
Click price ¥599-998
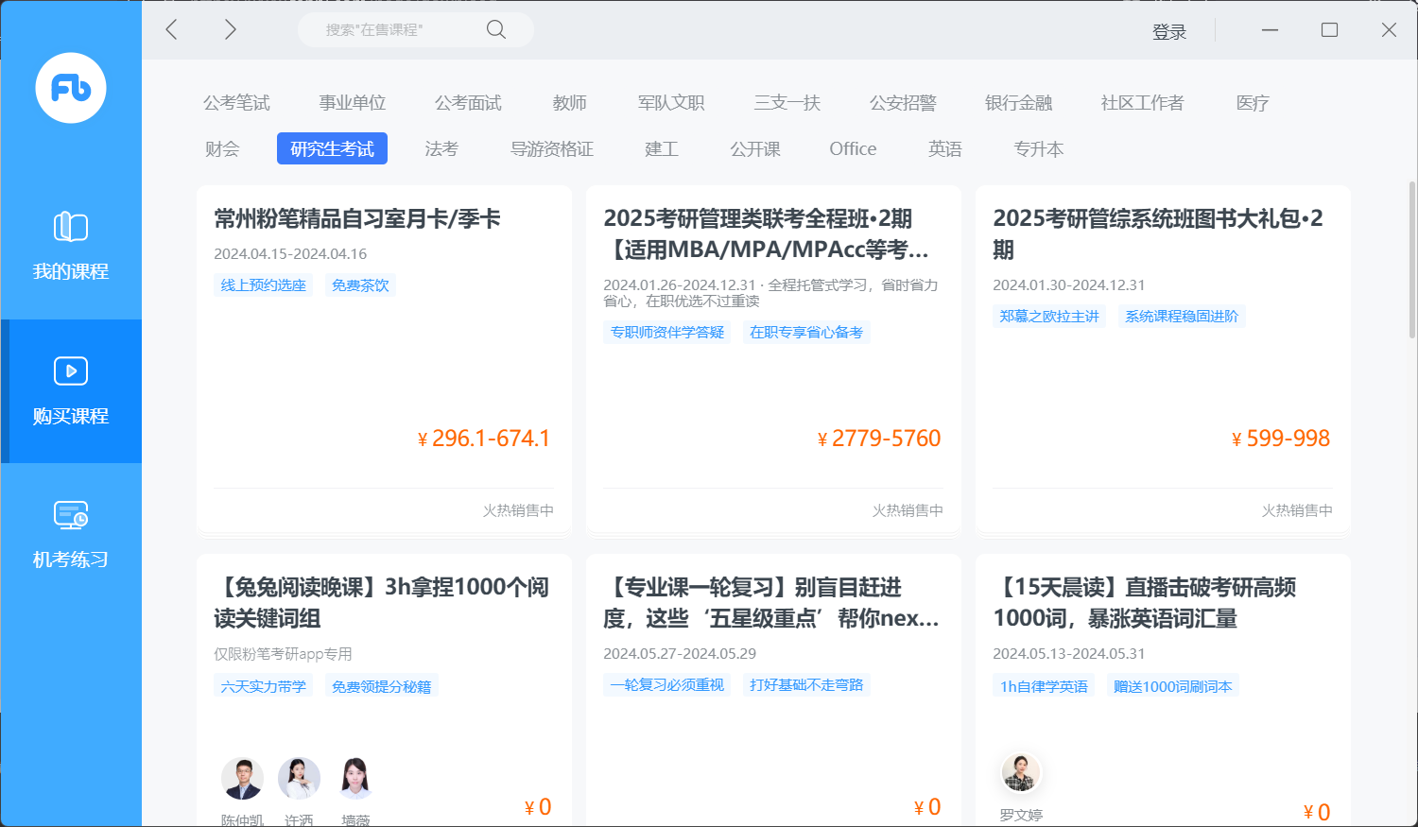tap(1281, 439)
